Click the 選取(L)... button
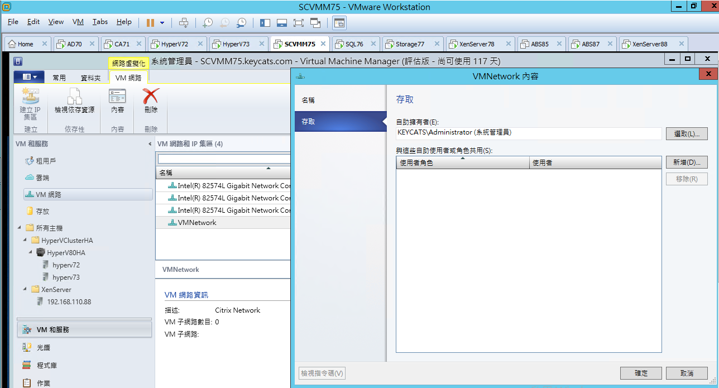This screenshot has width=719, height=388. (687, 134)
